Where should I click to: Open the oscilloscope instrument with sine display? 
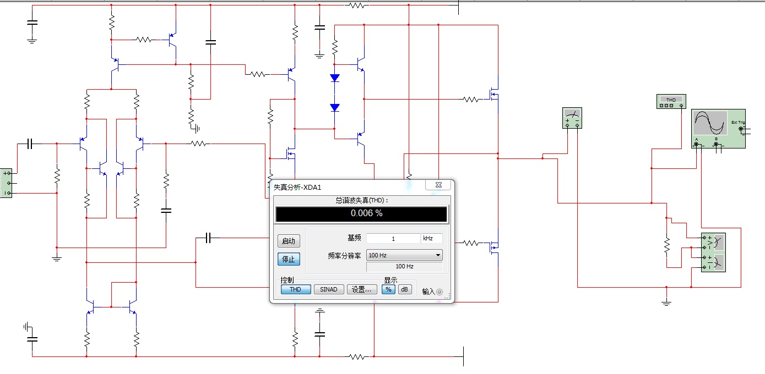[x=718, y=128]
